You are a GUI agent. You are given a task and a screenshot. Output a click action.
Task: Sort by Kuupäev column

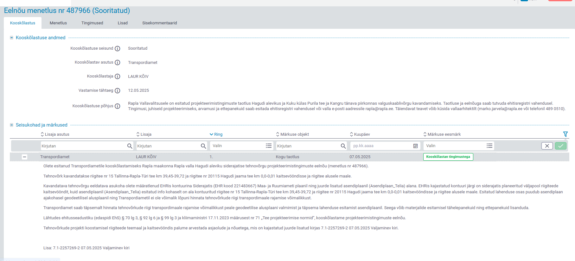pyautogui.click(x=360, y=134)
